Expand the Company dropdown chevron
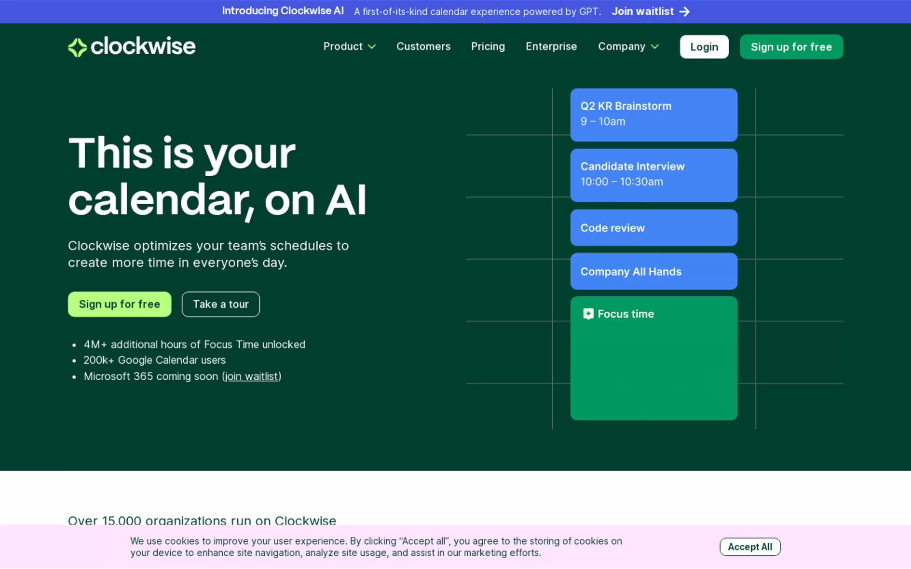 655,47
